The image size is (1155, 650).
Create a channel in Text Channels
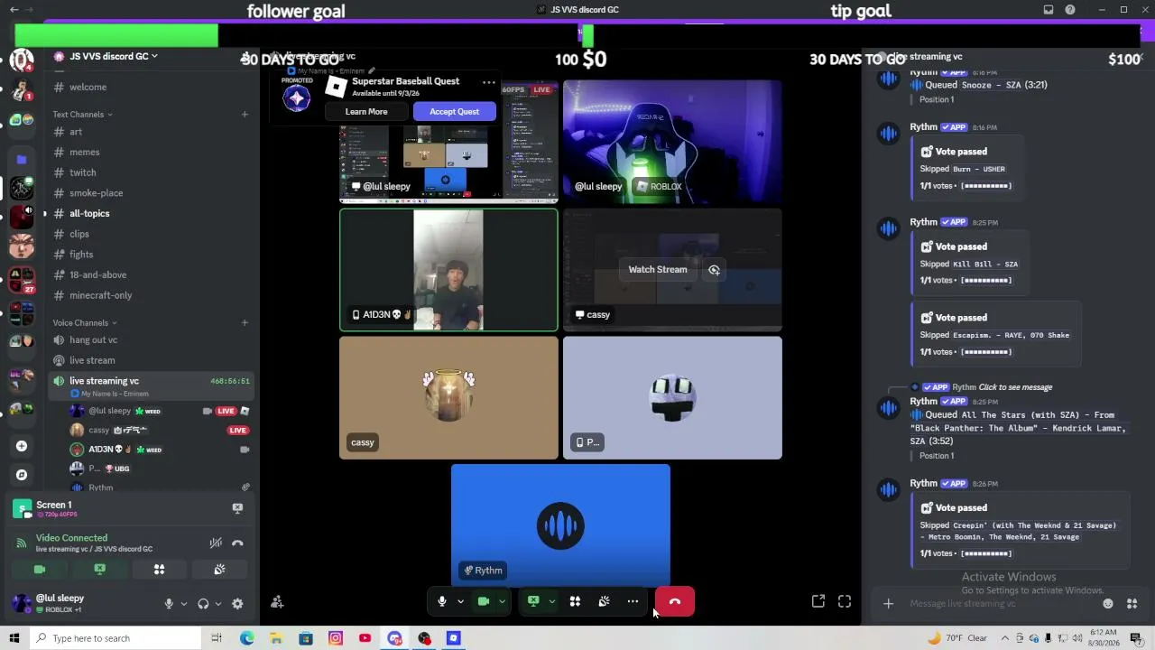pyautogui.click(x=245, y=115)
